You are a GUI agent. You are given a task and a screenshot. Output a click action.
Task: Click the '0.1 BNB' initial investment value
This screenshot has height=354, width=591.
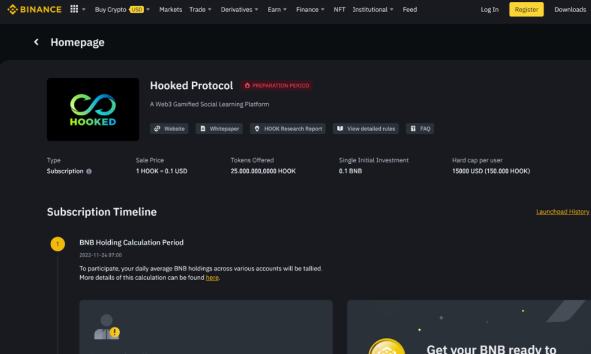pos(350,171)
